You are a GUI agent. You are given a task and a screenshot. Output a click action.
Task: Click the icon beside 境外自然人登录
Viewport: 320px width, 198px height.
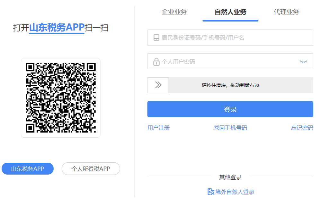[x=211, y=192]
